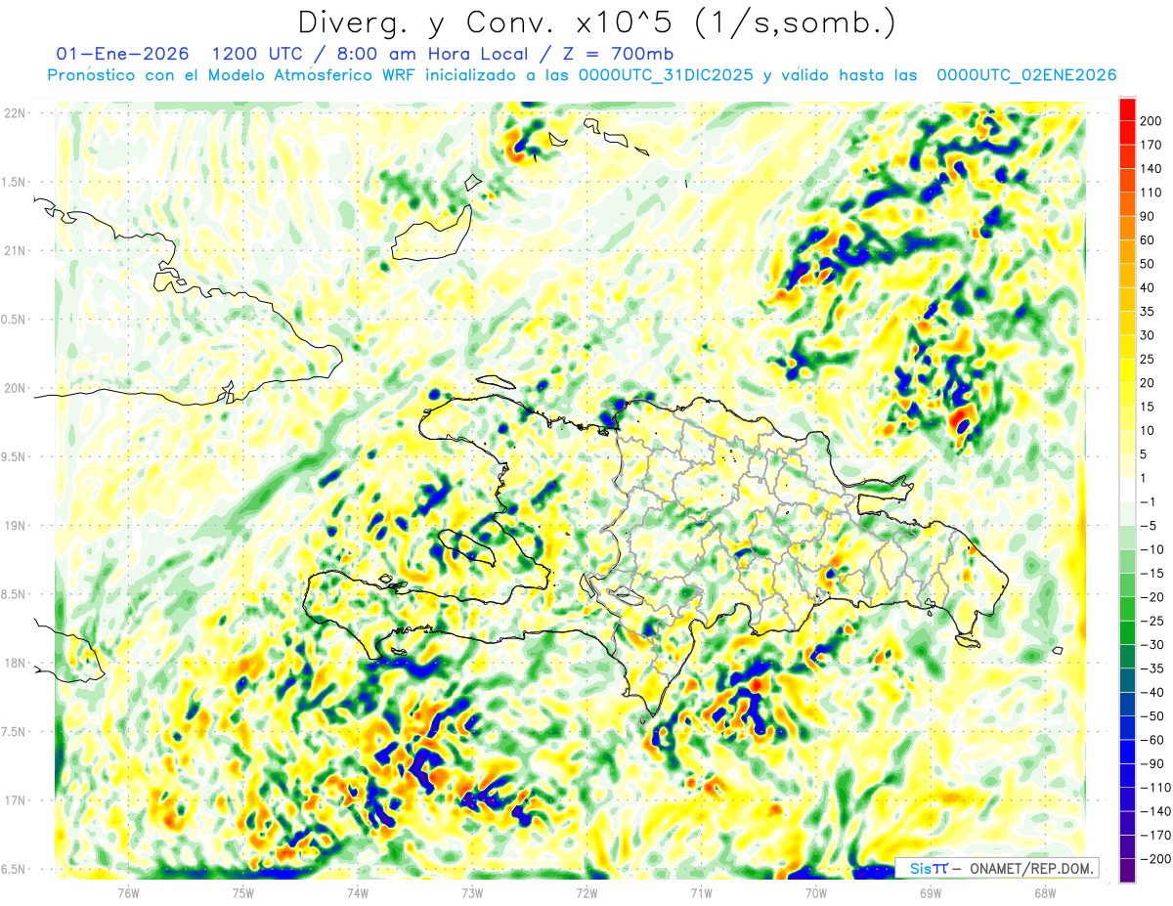Image resolution: width=1173 pixels, height=906 pixels.
Task: Click the positive "35" colorbar value
Action: (1148, 312)
